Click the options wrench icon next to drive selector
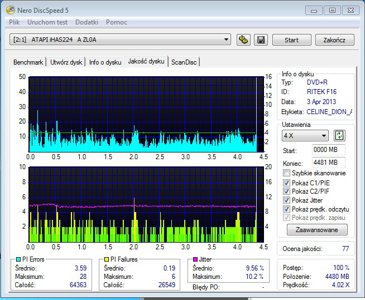 tap(243, 40)
